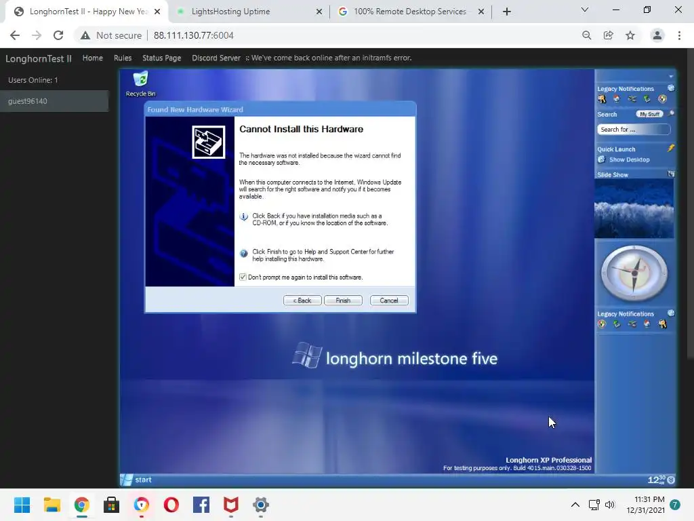Open a new browser tab
This screenshot has height=521, width=694.
pos(507,12)
